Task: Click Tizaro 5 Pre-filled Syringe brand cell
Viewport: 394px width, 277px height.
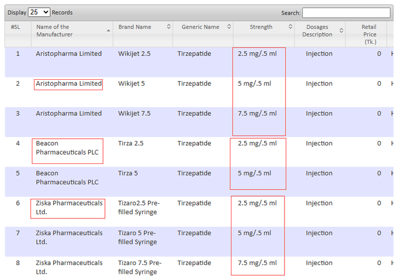Action: click(137, 237)
